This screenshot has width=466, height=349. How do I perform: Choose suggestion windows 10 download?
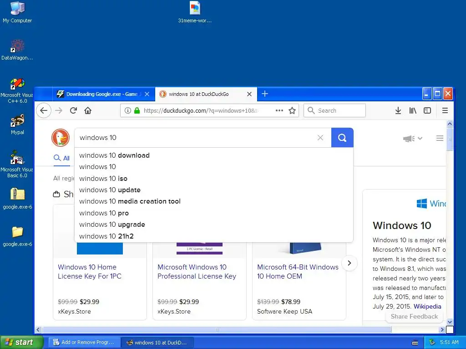tap(214, 155)
